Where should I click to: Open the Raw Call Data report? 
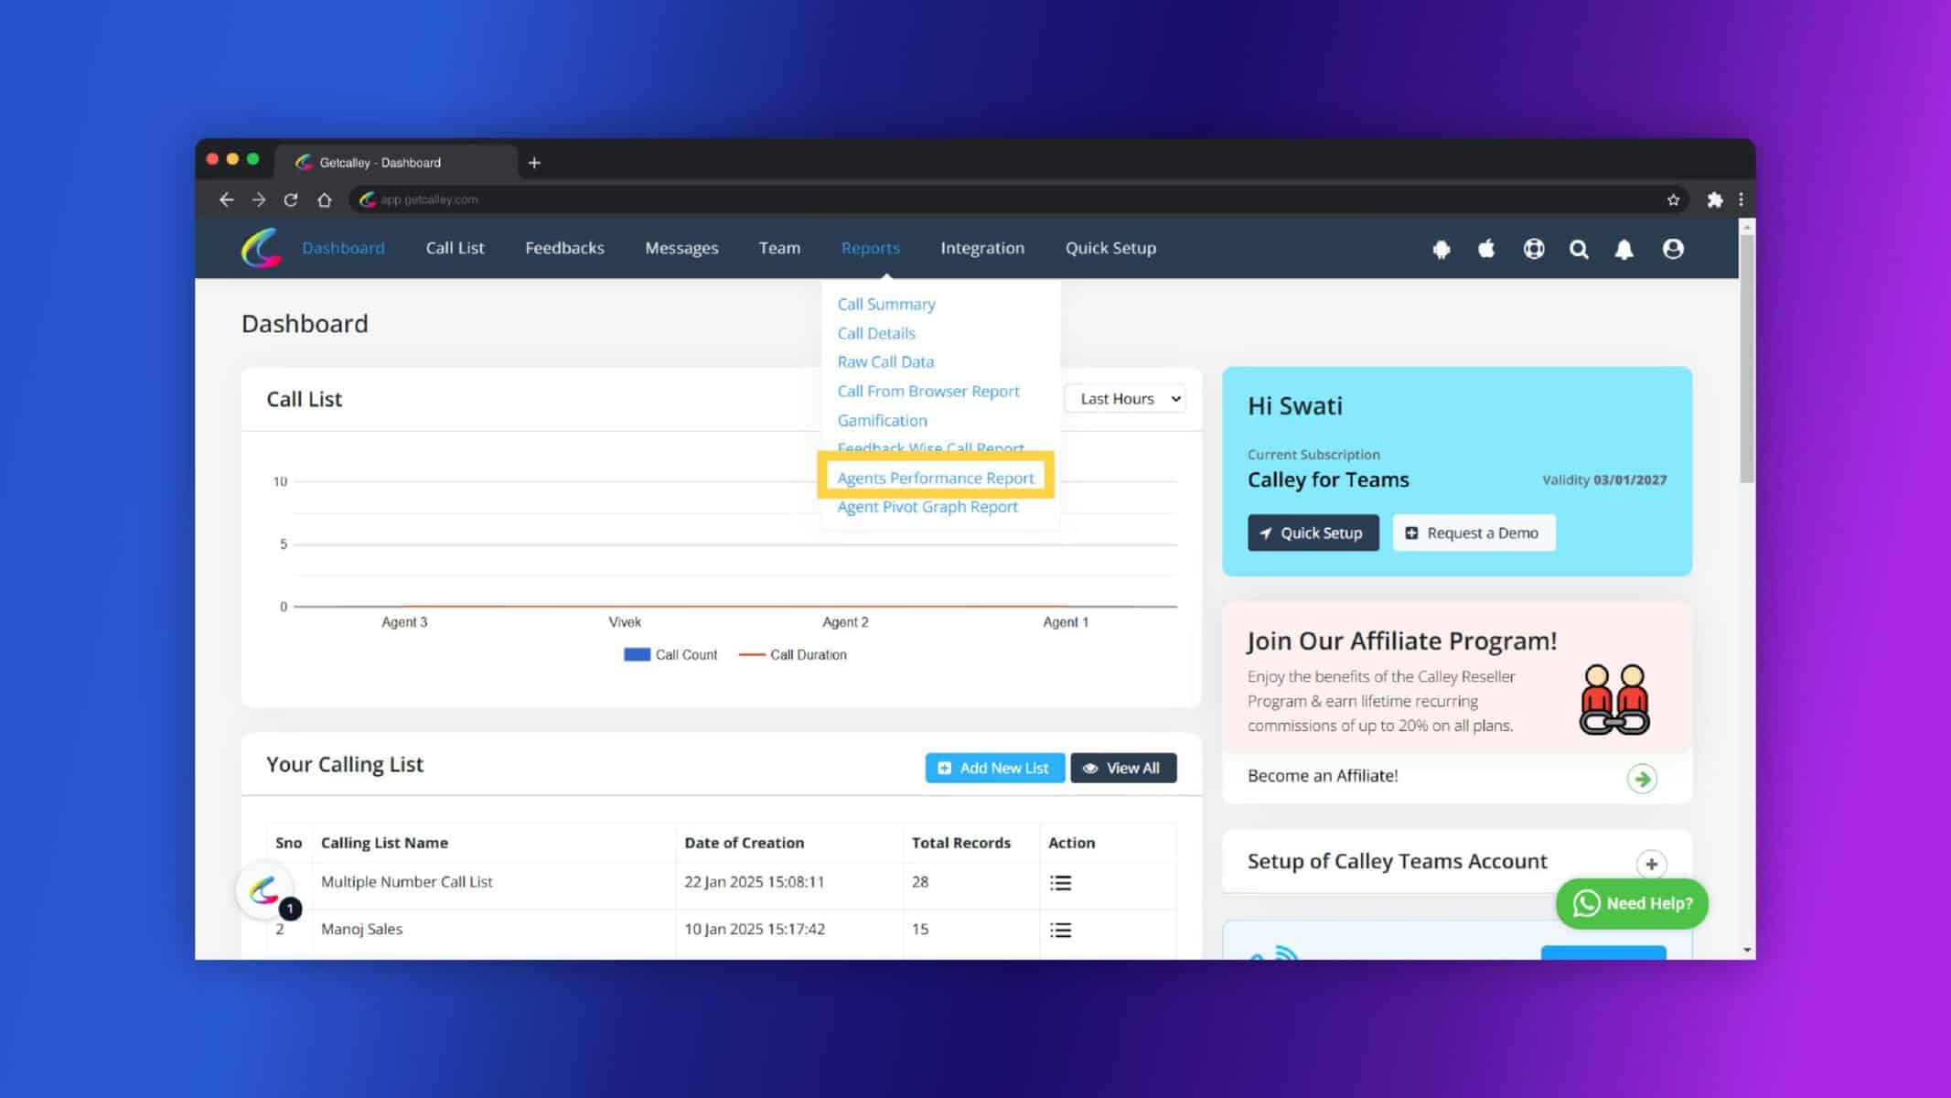click(884, 361)
